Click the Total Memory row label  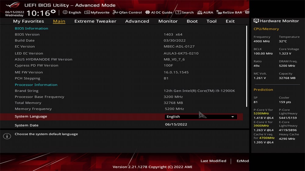(28, 103)
